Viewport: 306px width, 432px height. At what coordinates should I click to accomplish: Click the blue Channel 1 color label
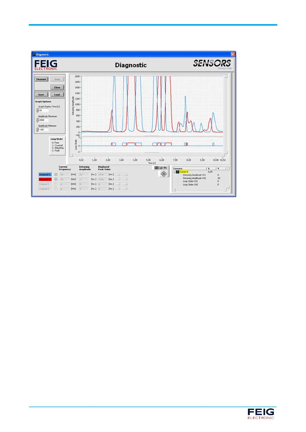click(x=45, y=174)
